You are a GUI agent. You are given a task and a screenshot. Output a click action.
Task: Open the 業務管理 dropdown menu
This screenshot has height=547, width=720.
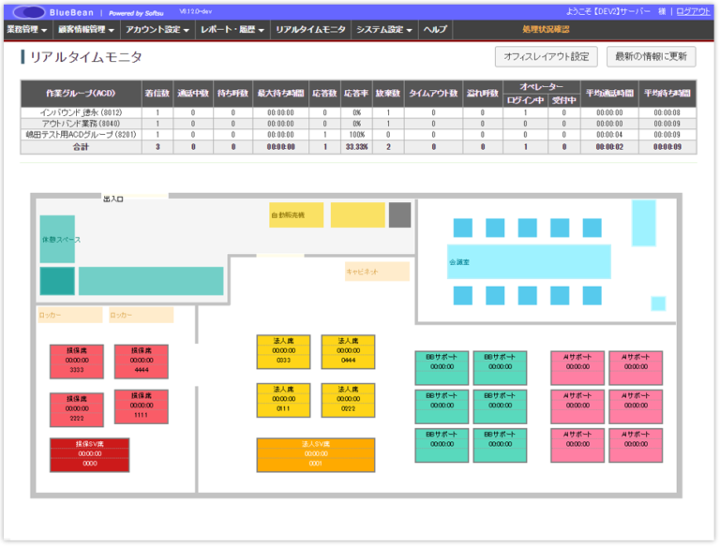coord(26,30)
